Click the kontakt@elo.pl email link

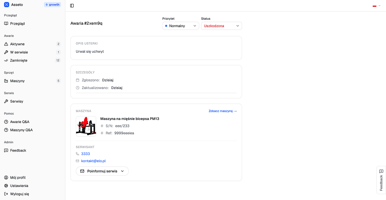click(93, 161)
